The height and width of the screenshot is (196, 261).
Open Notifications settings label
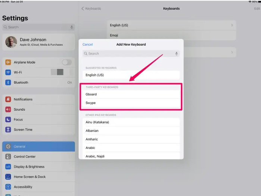pyautogui.click(x=23, y=99)
